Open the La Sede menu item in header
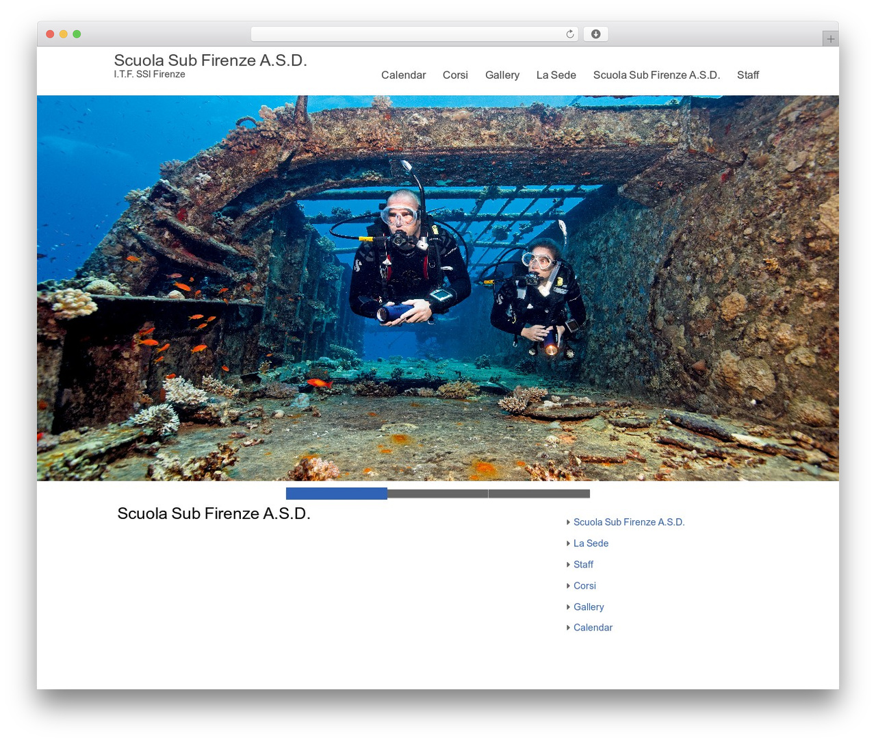Image resolution: width=876 pixels, height=742 pixels. [x=556, y=75]
